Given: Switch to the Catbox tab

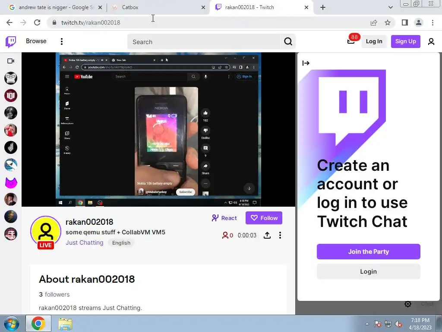Looking at the screenshot, I should click(158, 7).
